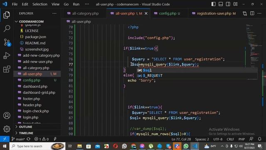Open screenshot.jpg in explorer
The width and height of the screenshot is (266, 150).
click(37, 49)
